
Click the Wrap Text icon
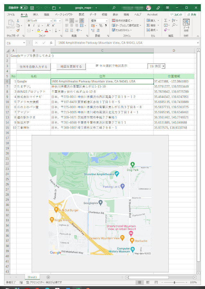[82, 21]
